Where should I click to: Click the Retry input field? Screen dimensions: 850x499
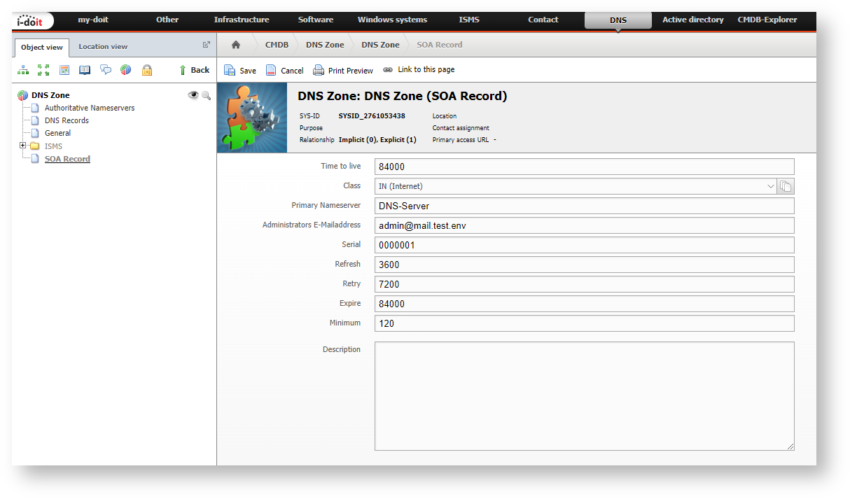coord(585,284)
